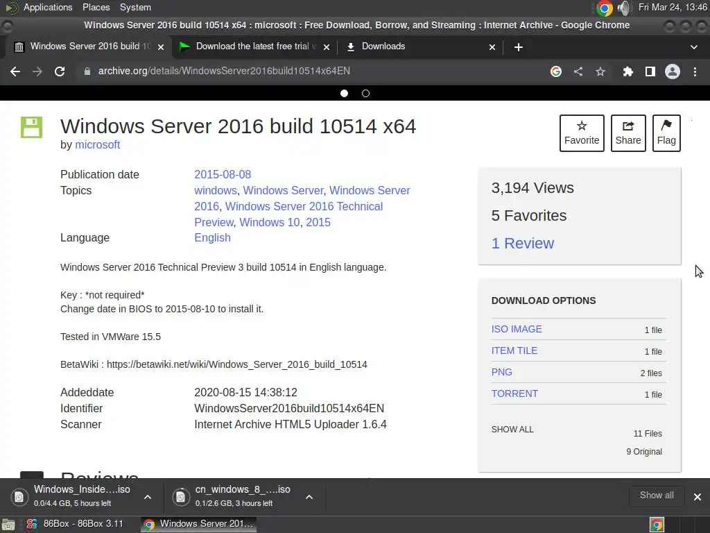Screen dimensions: 710x533
Task: Expand options for Windows_Inside iso download
Action: click(148, 497)
